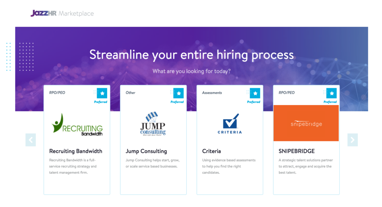Screen dimensions: 382x207
Task: Click the JazzHR Marketplace logo
Action: [x=62, y=13]
